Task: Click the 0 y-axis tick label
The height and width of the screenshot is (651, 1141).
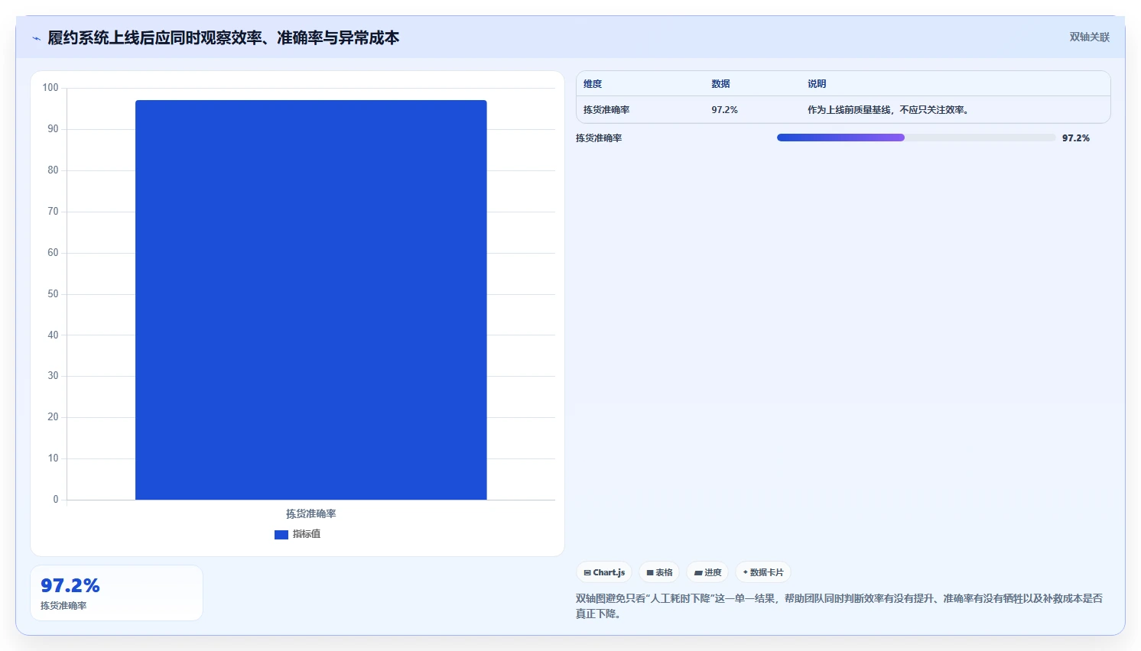Action: (55, 500)
